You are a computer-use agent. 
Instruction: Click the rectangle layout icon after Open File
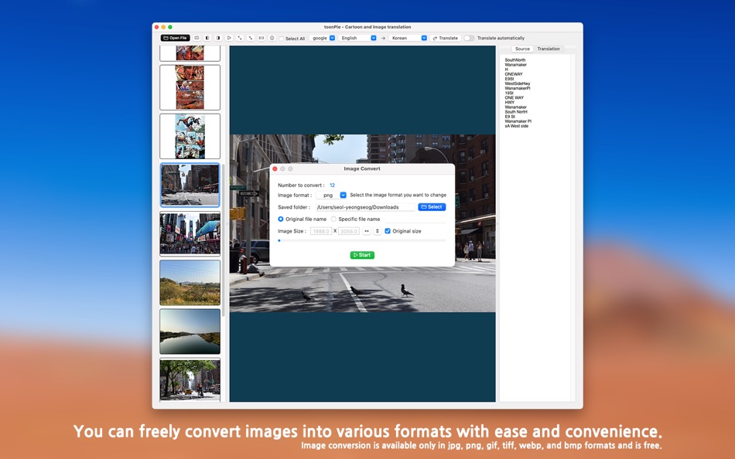coord(197,38)
